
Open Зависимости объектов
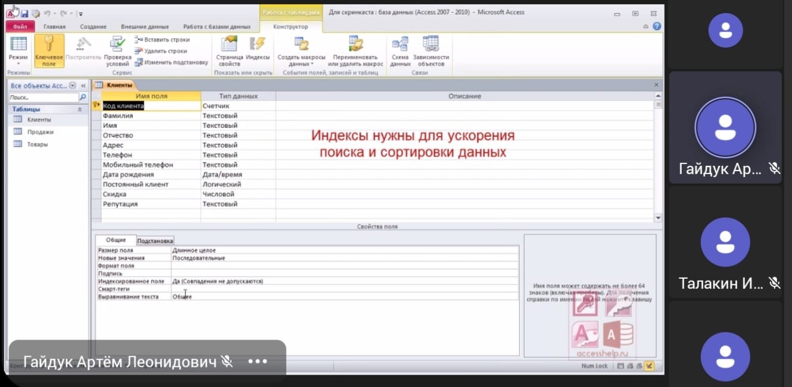click(431, 51)
